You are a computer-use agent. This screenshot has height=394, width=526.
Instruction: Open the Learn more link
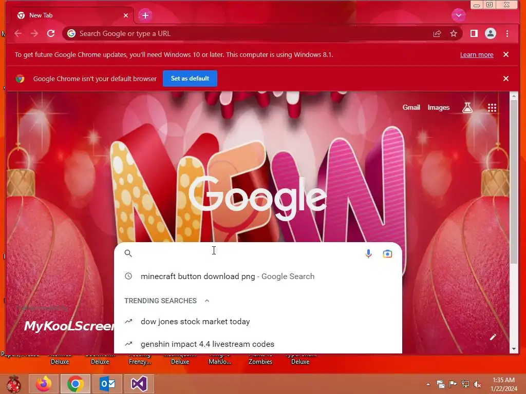coord(477,54)
